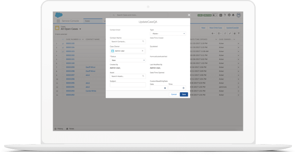Open the Status dropdown set to New

(x=128, y=60)
